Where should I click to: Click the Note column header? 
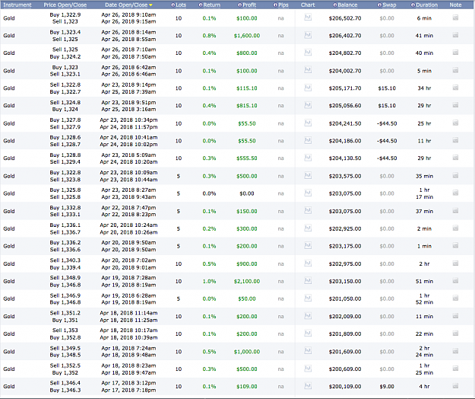pyautogui.click(x=455, y=5)
